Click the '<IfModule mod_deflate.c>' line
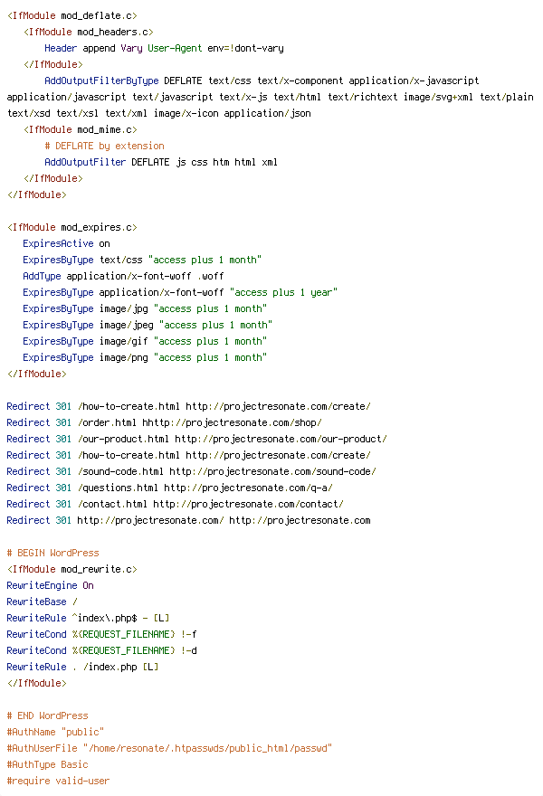Screen dimensions: 543x796 point(72,15)
